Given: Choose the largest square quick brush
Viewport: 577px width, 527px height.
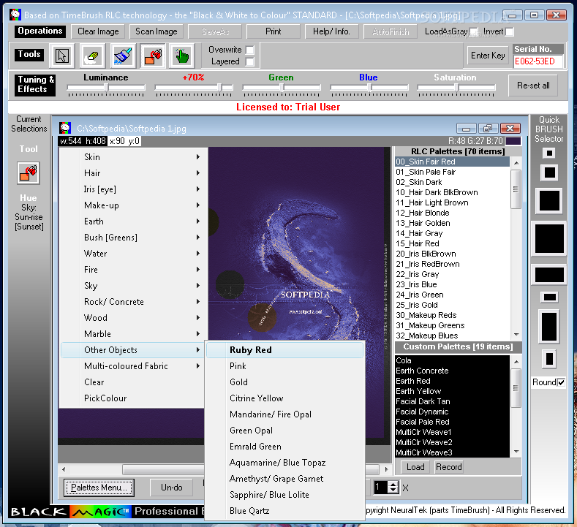Looking at the screenshot, I should (x=549, y=239).
